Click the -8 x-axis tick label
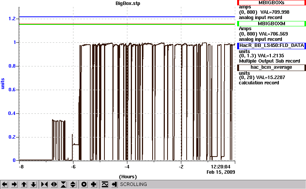Image resolution: width=306 pixels, height=189 pixels. tap(21, 167)
